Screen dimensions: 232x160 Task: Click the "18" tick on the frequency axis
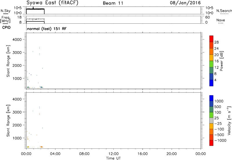click(x=19, y=17)
